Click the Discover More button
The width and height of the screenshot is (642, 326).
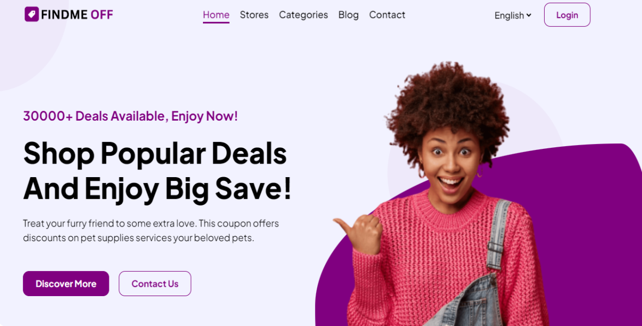pyautogui.click(x=66, y=284)
